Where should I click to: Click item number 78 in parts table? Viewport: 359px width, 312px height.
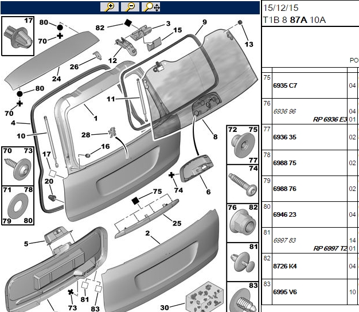pos(267,155)
